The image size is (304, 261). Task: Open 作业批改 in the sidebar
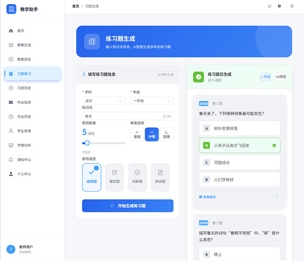click(x=32, y=102)
